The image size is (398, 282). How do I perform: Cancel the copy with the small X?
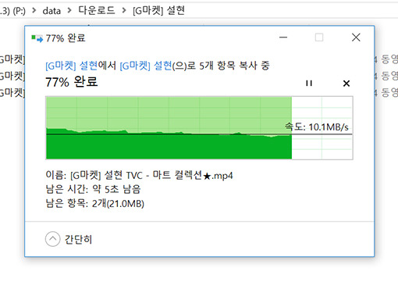[346, 84]
